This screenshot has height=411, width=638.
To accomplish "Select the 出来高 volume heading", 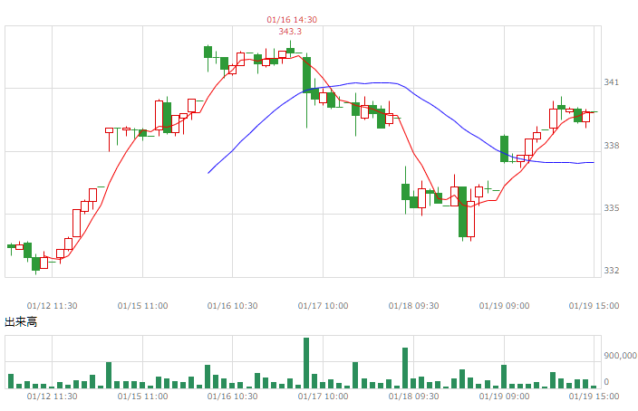I will [21, 322].
